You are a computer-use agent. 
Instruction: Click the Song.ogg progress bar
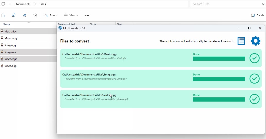pos(219,79)
